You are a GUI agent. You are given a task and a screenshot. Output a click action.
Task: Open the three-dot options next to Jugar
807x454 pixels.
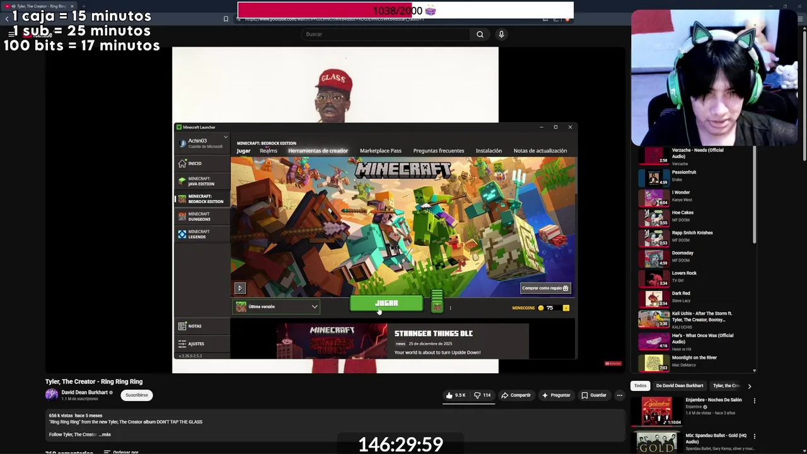(x=450, y=308)
